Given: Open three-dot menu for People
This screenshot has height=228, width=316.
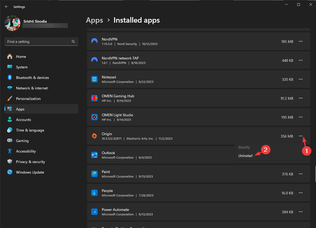Looking at the screenshot, I should click(x=300, y=193).
